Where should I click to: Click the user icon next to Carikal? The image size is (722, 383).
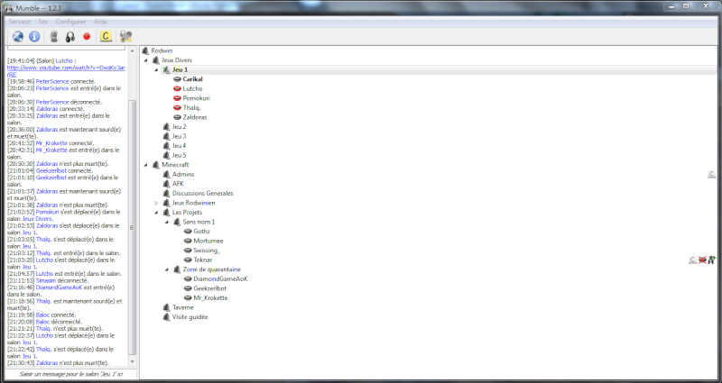coord(177,79)
